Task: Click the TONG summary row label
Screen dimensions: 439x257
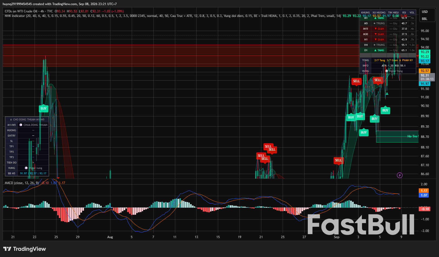Action: point(366,60)
